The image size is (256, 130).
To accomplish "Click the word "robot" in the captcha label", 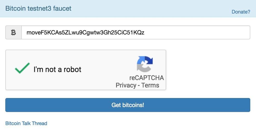I will click(71, 69).
